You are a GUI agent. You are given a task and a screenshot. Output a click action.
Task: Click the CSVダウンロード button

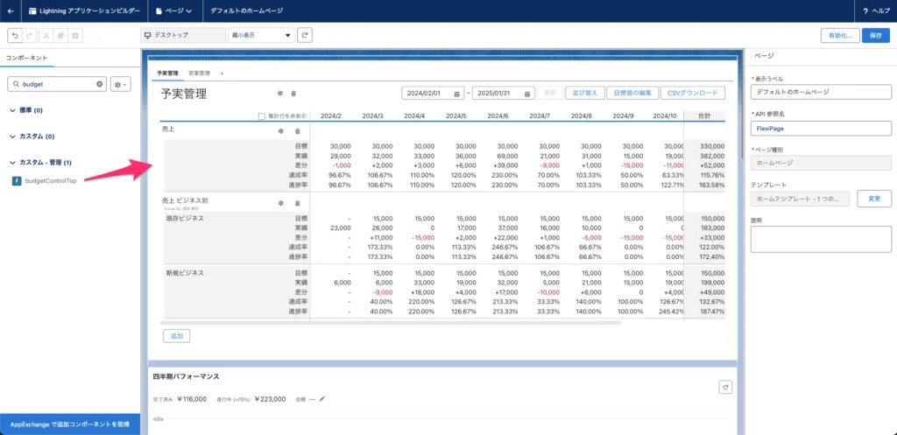pyautogui.click(x=693, y=93)
